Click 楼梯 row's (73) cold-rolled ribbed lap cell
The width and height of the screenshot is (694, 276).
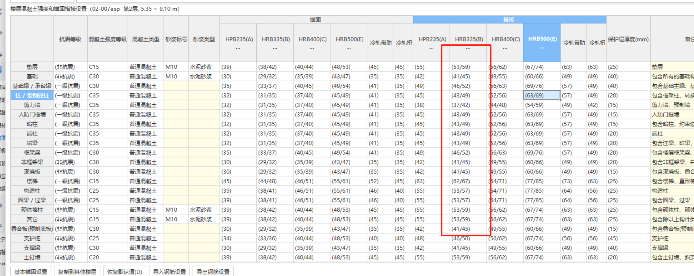(x=573, y=181)
